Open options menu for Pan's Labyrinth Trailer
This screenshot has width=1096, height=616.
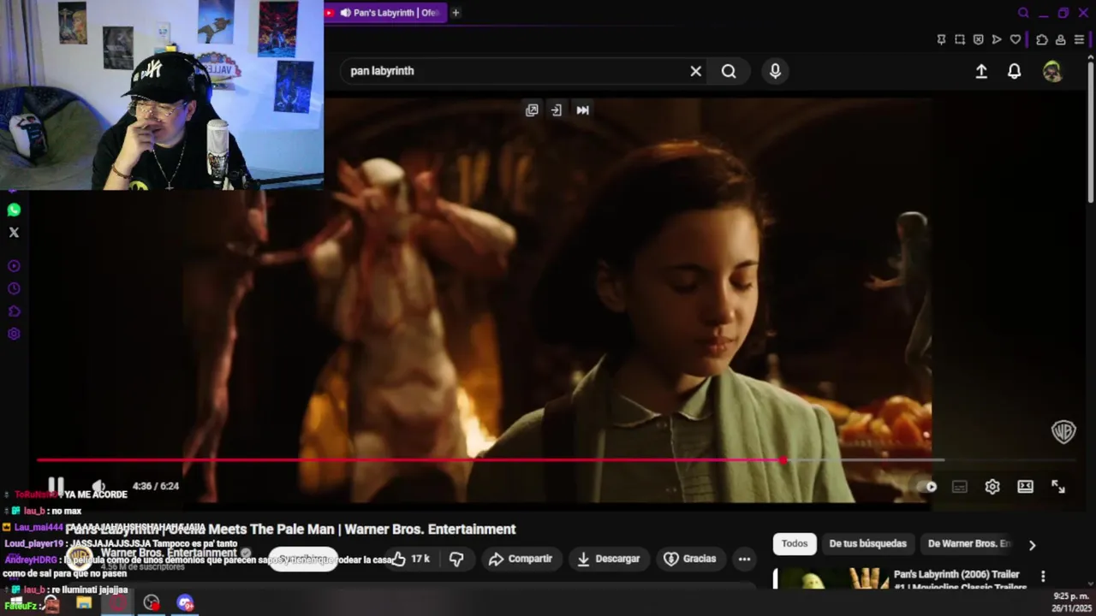(1043, 577)
